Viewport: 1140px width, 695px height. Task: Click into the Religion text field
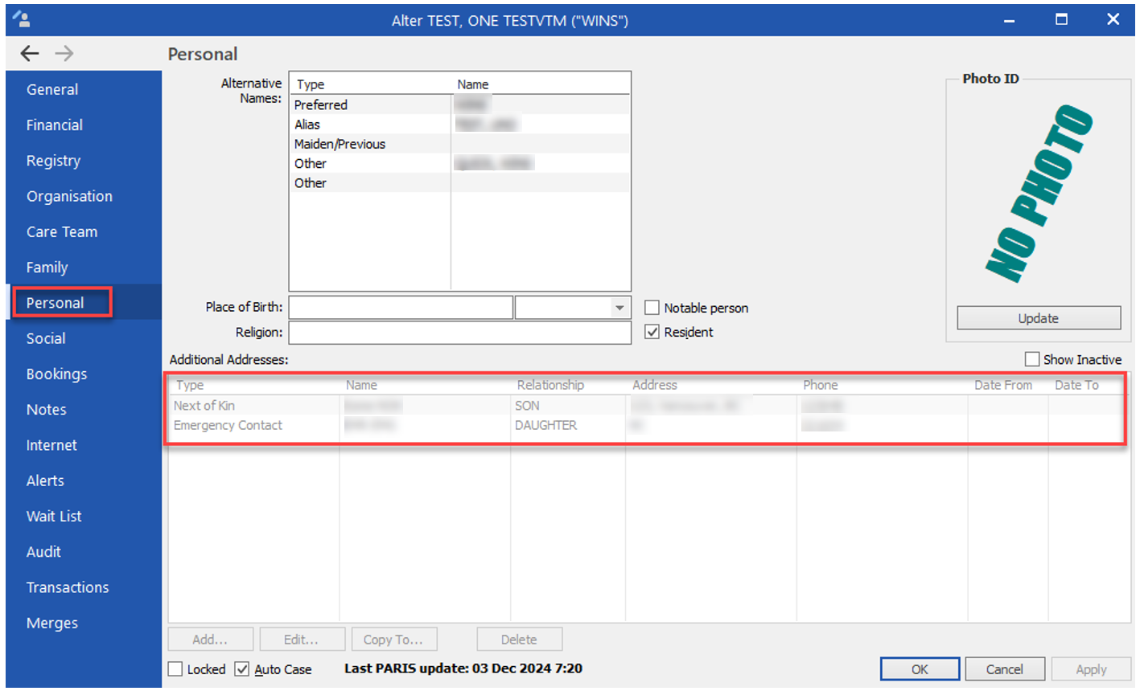click(x=459, y=333)
